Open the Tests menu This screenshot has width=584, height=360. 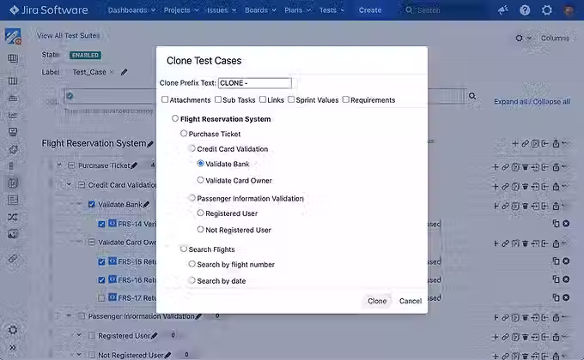click(332, 10)
